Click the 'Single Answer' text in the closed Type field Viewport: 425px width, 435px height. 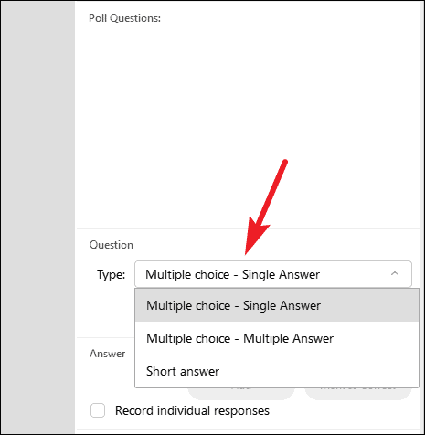pos(281,274)
